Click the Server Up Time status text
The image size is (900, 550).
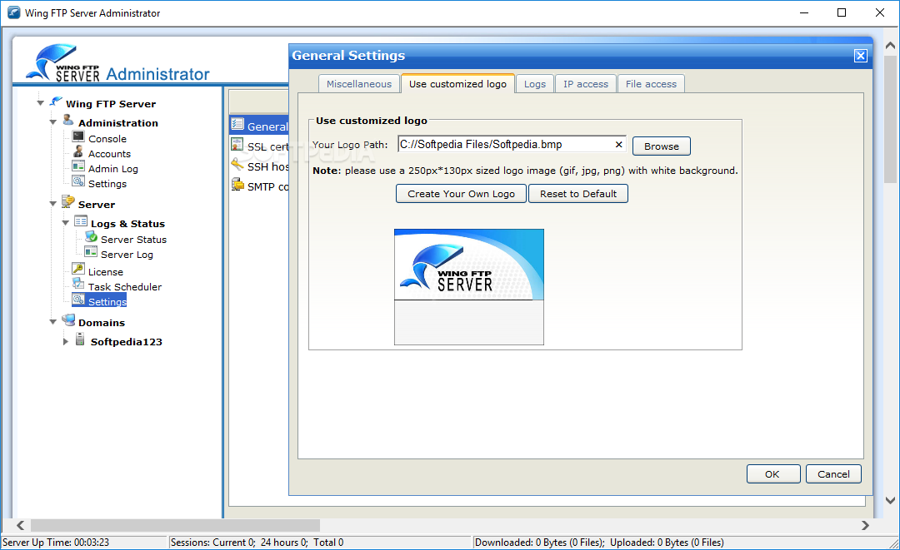pos(56,542)
